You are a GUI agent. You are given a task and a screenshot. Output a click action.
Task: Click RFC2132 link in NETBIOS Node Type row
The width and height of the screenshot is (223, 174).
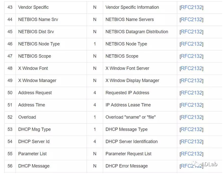click(191, 44)
